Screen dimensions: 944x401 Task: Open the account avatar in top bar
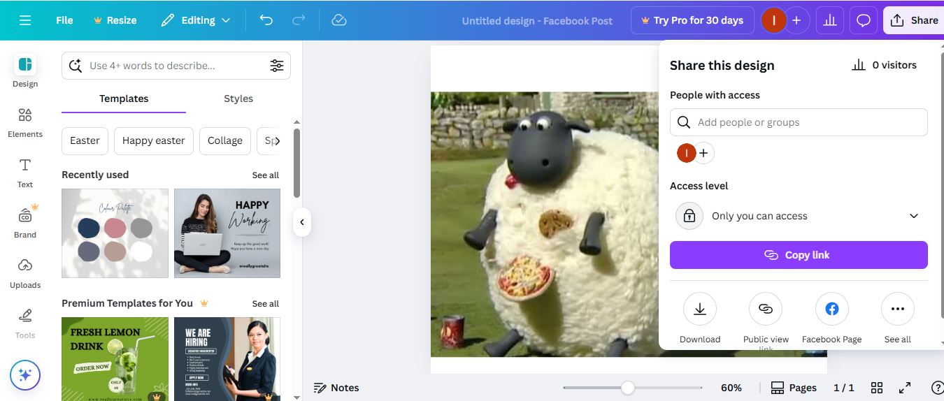[774, 20]
